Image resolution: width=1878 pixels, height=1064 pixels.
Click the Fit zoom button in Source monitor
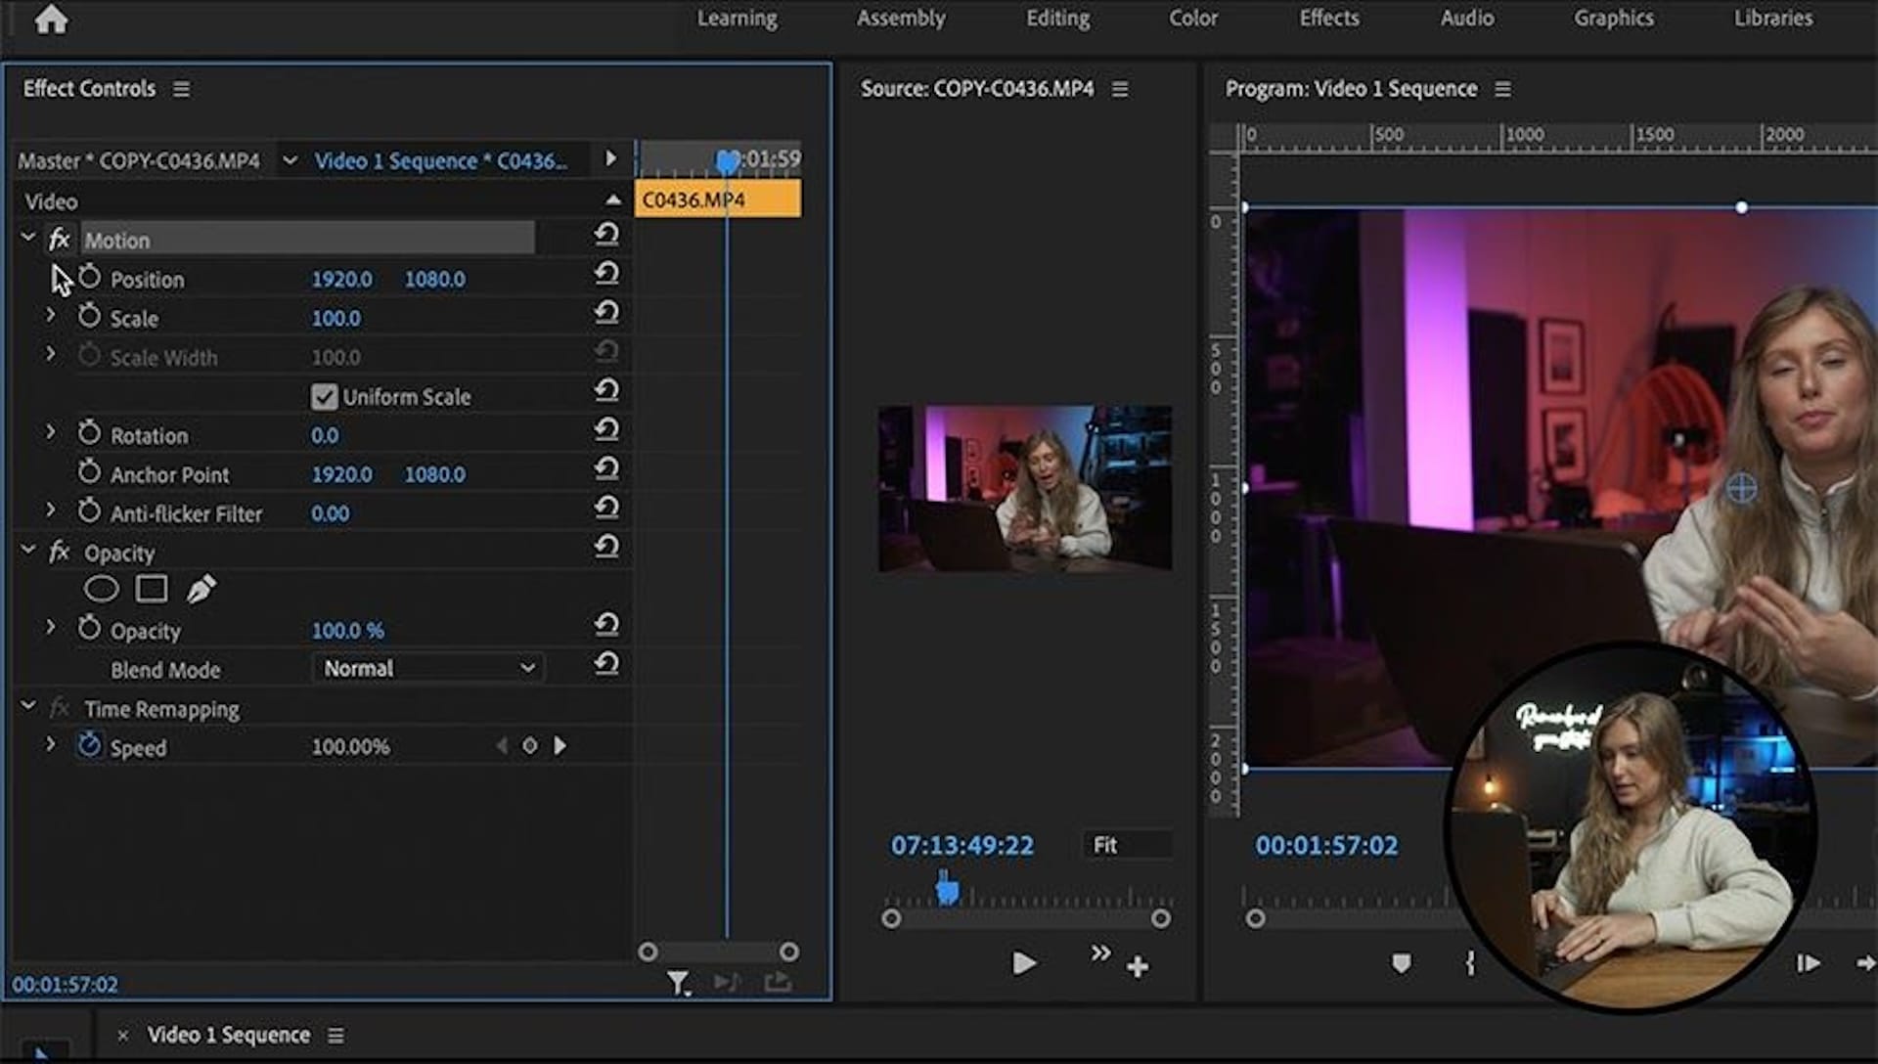tap(1126, 845)
